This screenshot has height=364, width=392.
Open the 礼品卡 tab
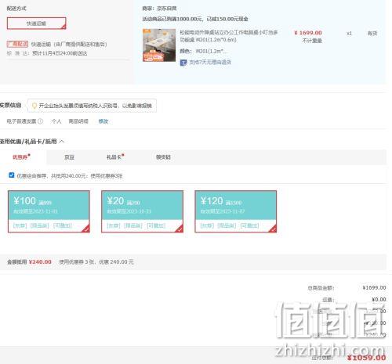[x=115, y=157]
